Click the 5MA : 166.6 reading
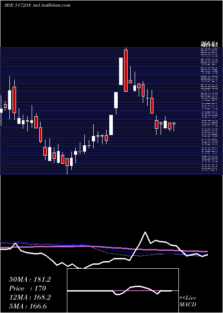This screenshot has height=313, width=223. tap(28, 306)
